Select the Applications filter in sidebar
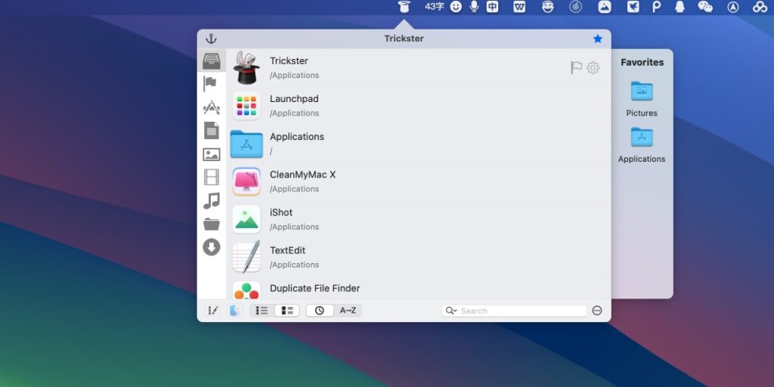The image size is (774, 387). coord(212,107)
